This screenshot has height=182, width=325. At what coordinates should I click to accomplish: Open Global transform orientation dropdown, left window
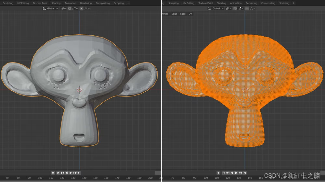pos(50,8)
